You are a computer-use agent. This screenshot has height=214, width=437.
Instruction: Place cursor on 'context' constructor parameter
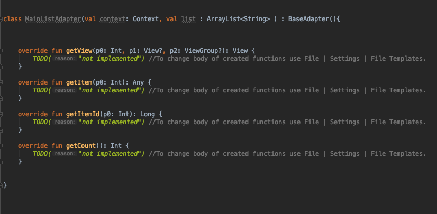coord(113,19)
